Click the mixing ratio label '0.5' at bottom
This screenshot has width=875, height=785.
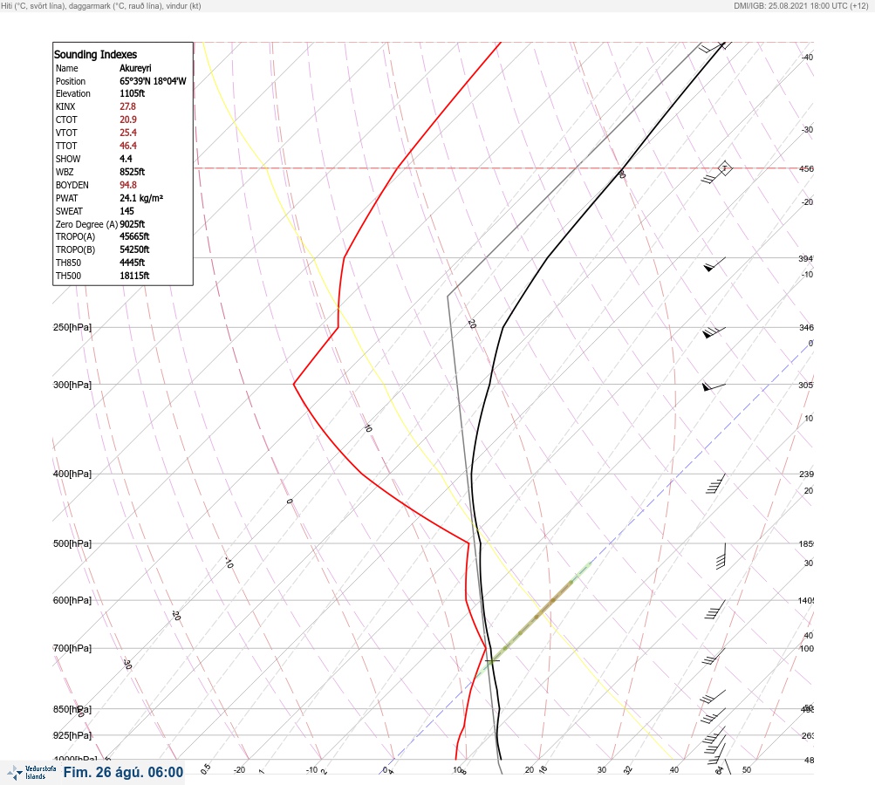[x=206, y=768]
